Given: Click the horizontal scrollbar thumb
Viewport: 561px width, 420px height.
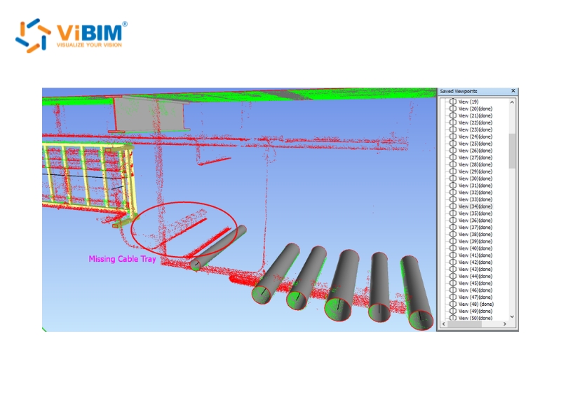Looking at the screenshot, I should click(464, 324).
